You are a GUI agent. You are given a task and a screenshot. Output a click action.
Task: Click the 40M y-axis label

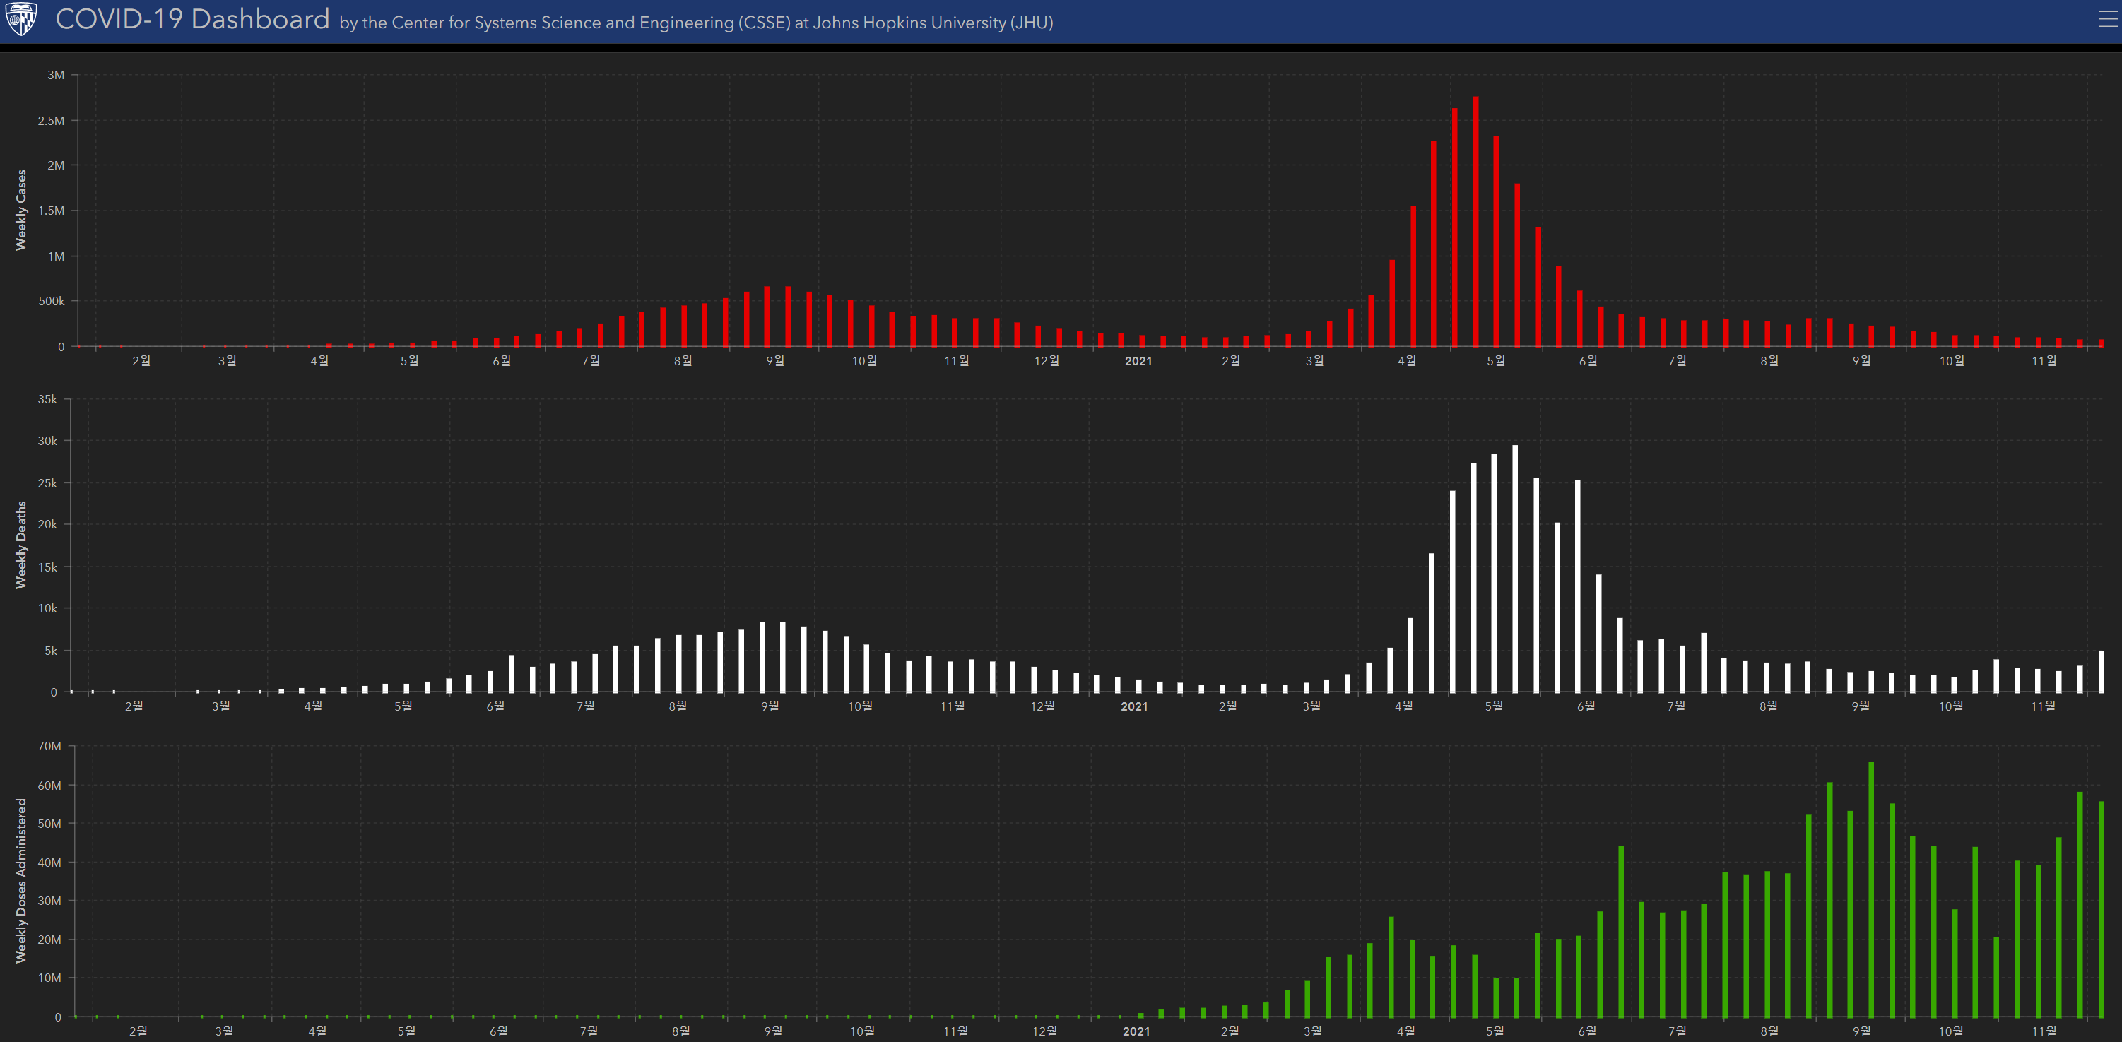point(49,863)
